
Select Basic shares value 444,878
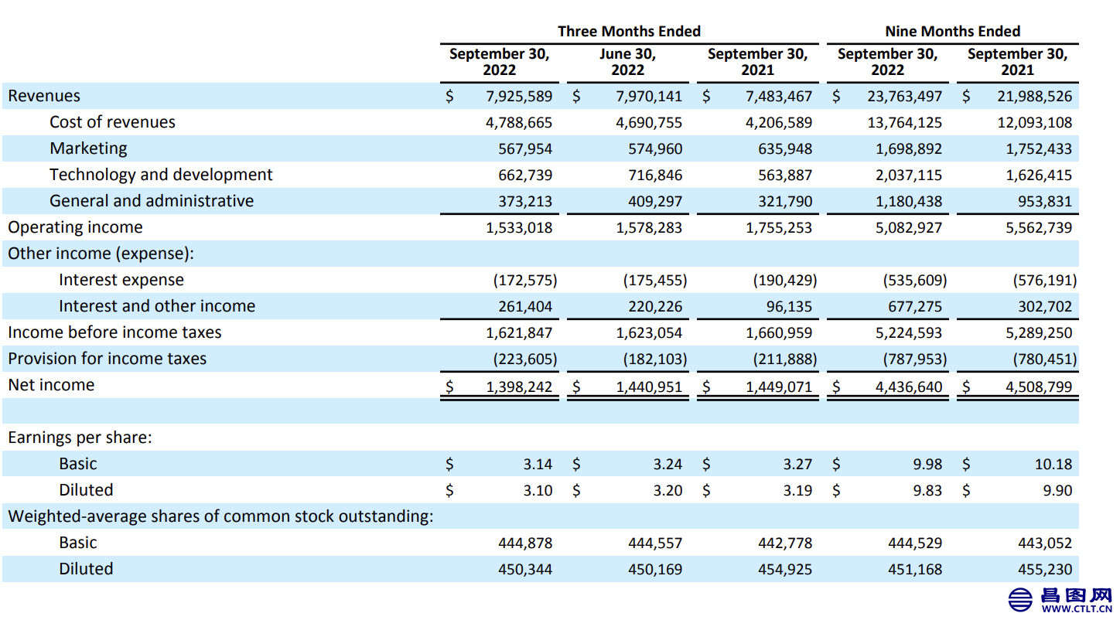pyautogui.click(x=526, y=543)
